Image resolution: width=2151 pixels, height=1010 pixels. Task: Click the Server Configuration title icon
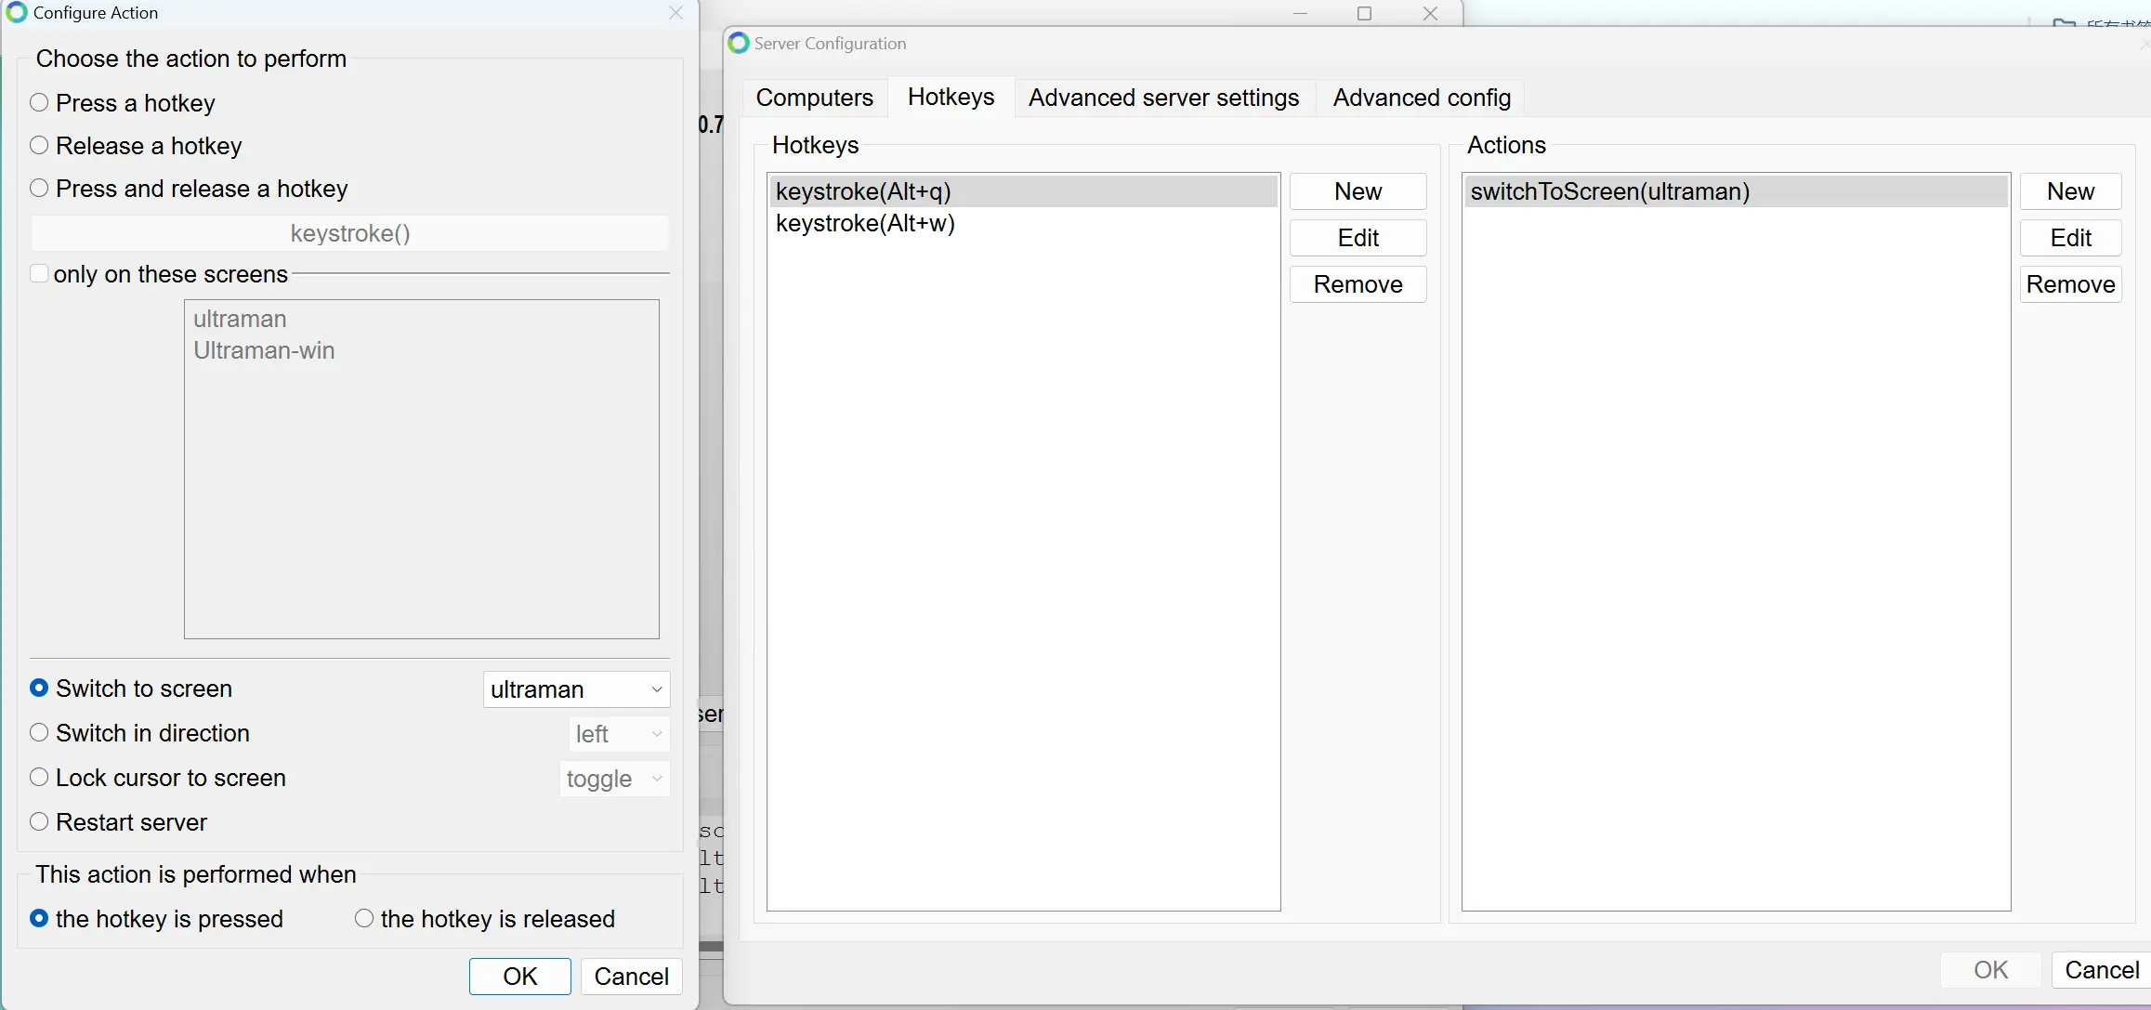[739, 43]
